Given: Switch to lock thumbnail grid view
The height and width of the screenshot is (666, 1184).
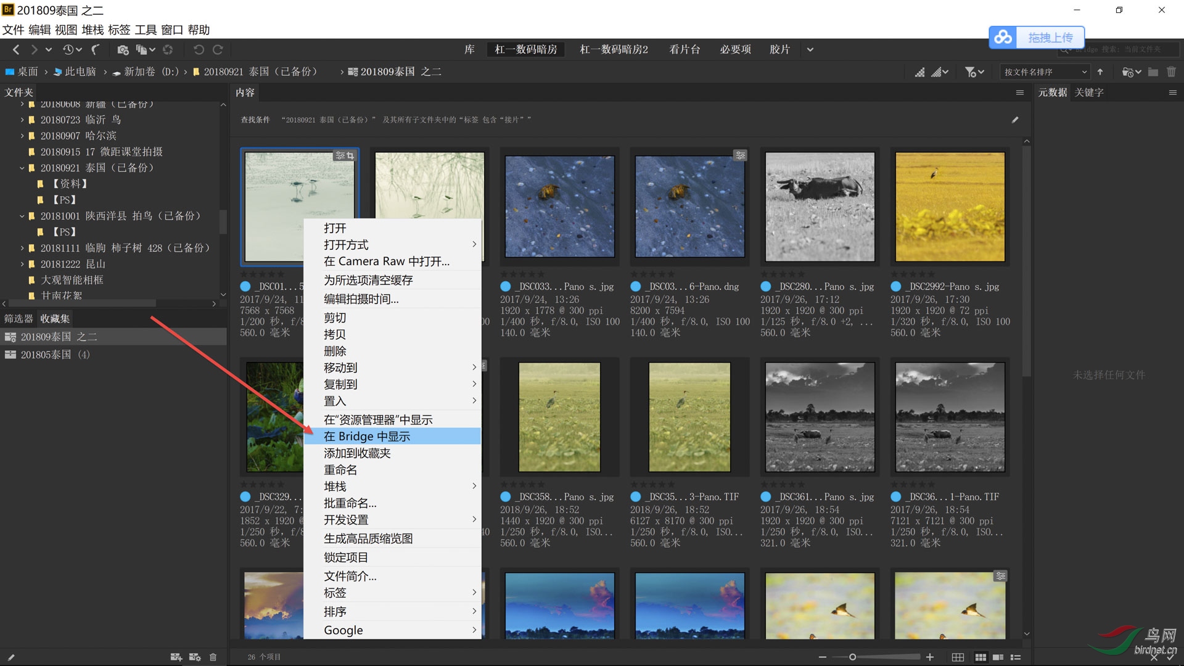Looking at the screenshot, I should 958,657.
